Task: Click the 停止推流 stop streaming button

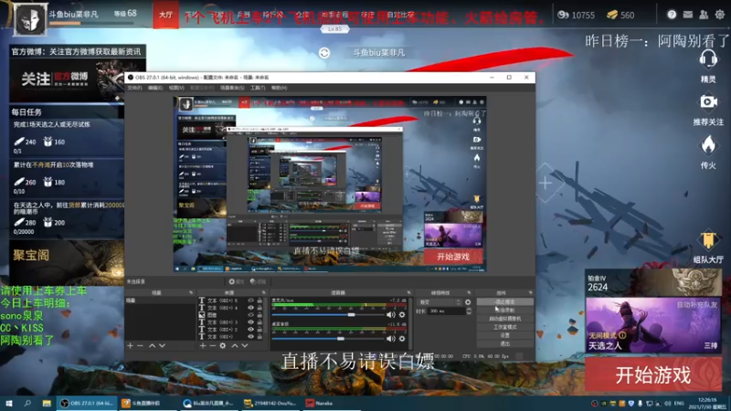Action: pyautogui.click(x=505, y=302)
